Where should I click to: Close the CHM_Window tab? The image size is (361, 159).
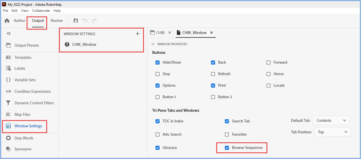[212, 33]
